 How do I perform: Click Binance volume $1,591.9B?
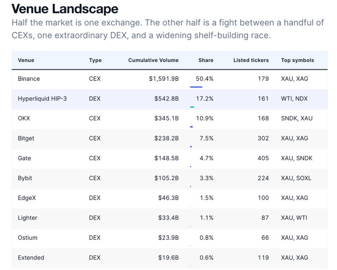[164, 79]
